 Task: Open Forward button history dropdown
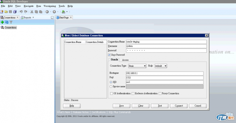[x=58, y=12]
